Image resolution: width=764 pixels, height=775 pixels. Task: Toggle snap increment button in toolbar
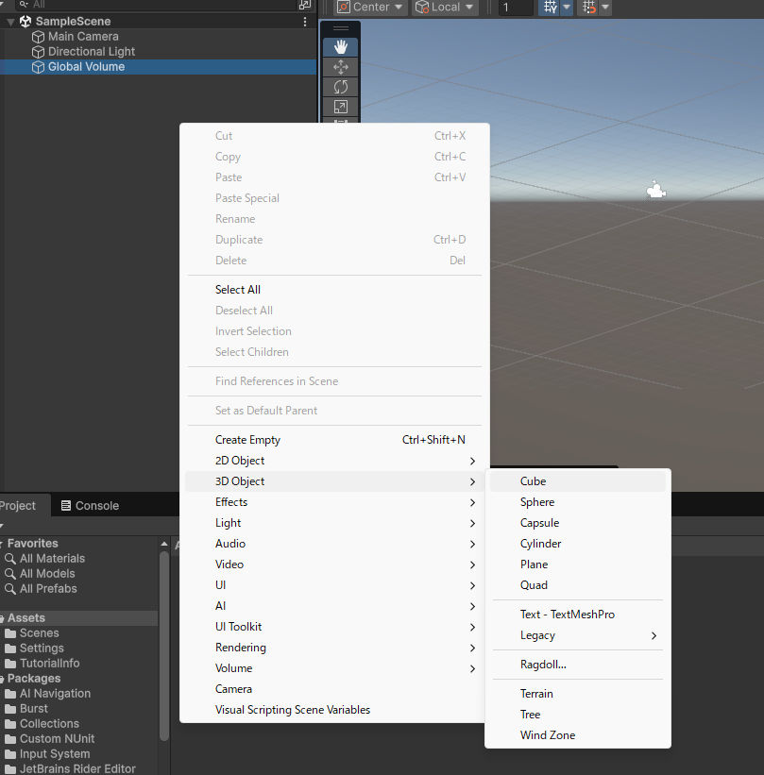point(589,8)
